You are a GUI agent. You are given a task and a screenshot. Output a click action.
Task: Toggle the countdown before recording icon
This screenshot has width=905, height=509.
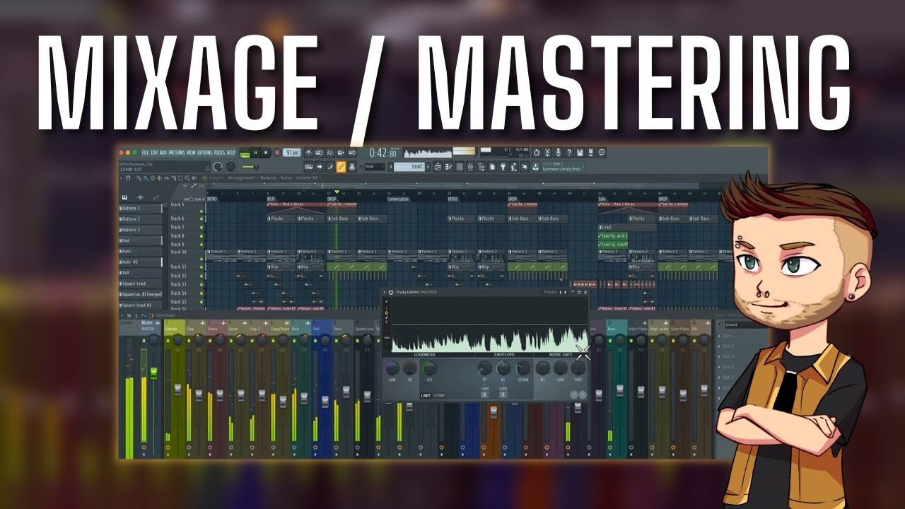tap(329, 153)
